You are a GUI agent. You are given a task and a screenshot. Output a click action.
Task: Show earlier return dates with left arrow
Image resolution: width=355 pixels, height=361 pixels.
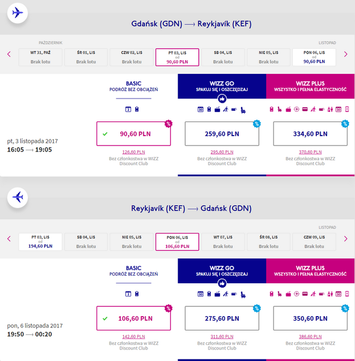9,238
